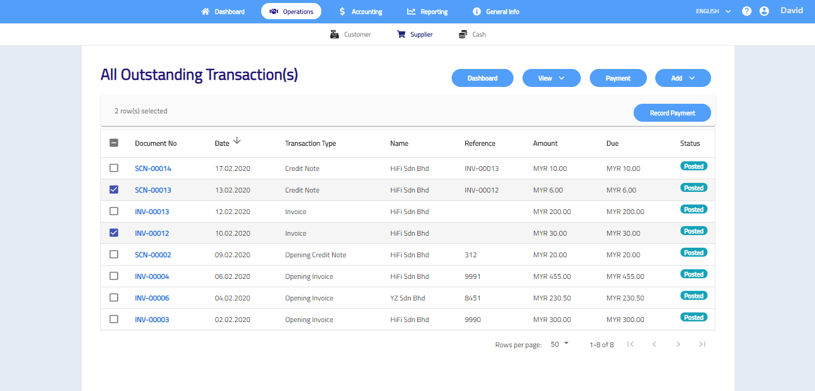Go to previous page arrow
The width and height of the screenshot is (815, 391).
coord(654,344)
